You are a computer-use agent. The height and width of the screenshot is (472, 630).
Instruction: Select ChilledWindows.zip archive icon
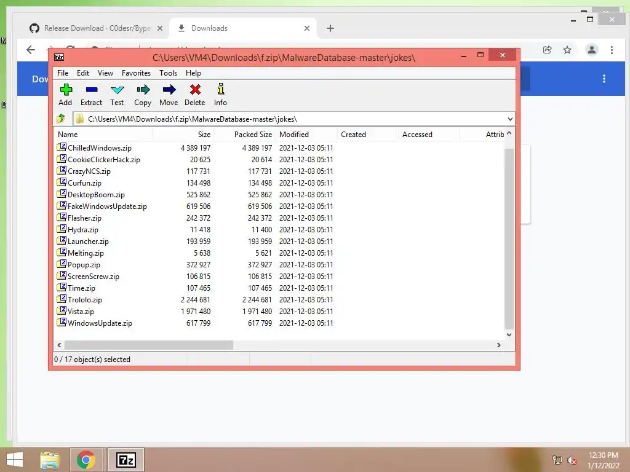tap(62, 147)
